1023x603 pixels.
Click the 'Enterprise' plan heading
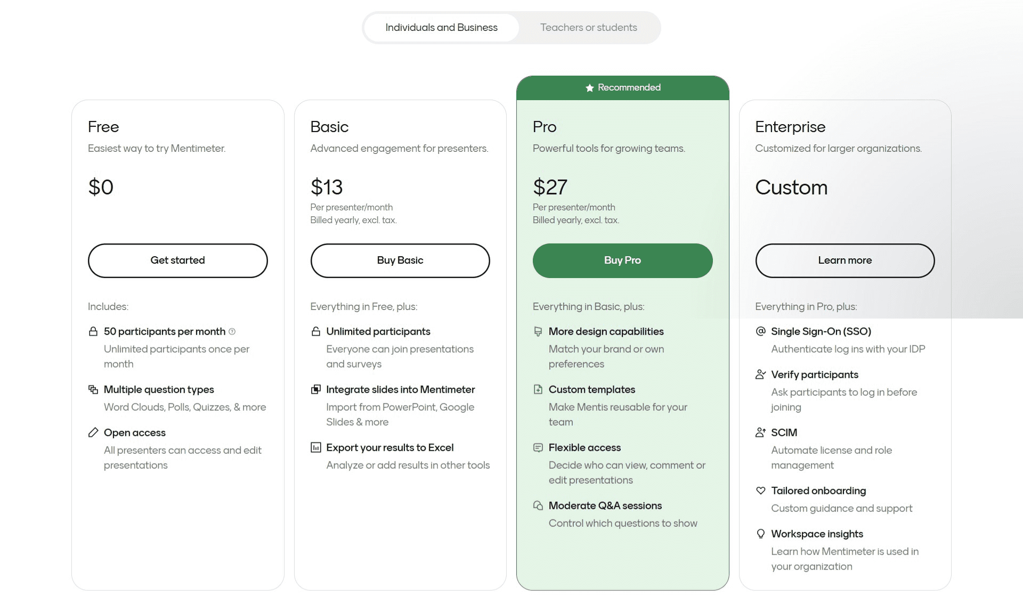(x=790, y=127)
